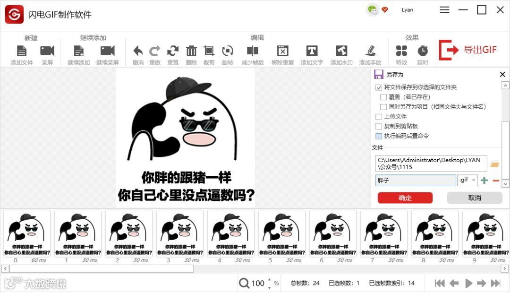Open the 特效 effects tool
This screenshot has height=293, width=510.
point(401,51)
